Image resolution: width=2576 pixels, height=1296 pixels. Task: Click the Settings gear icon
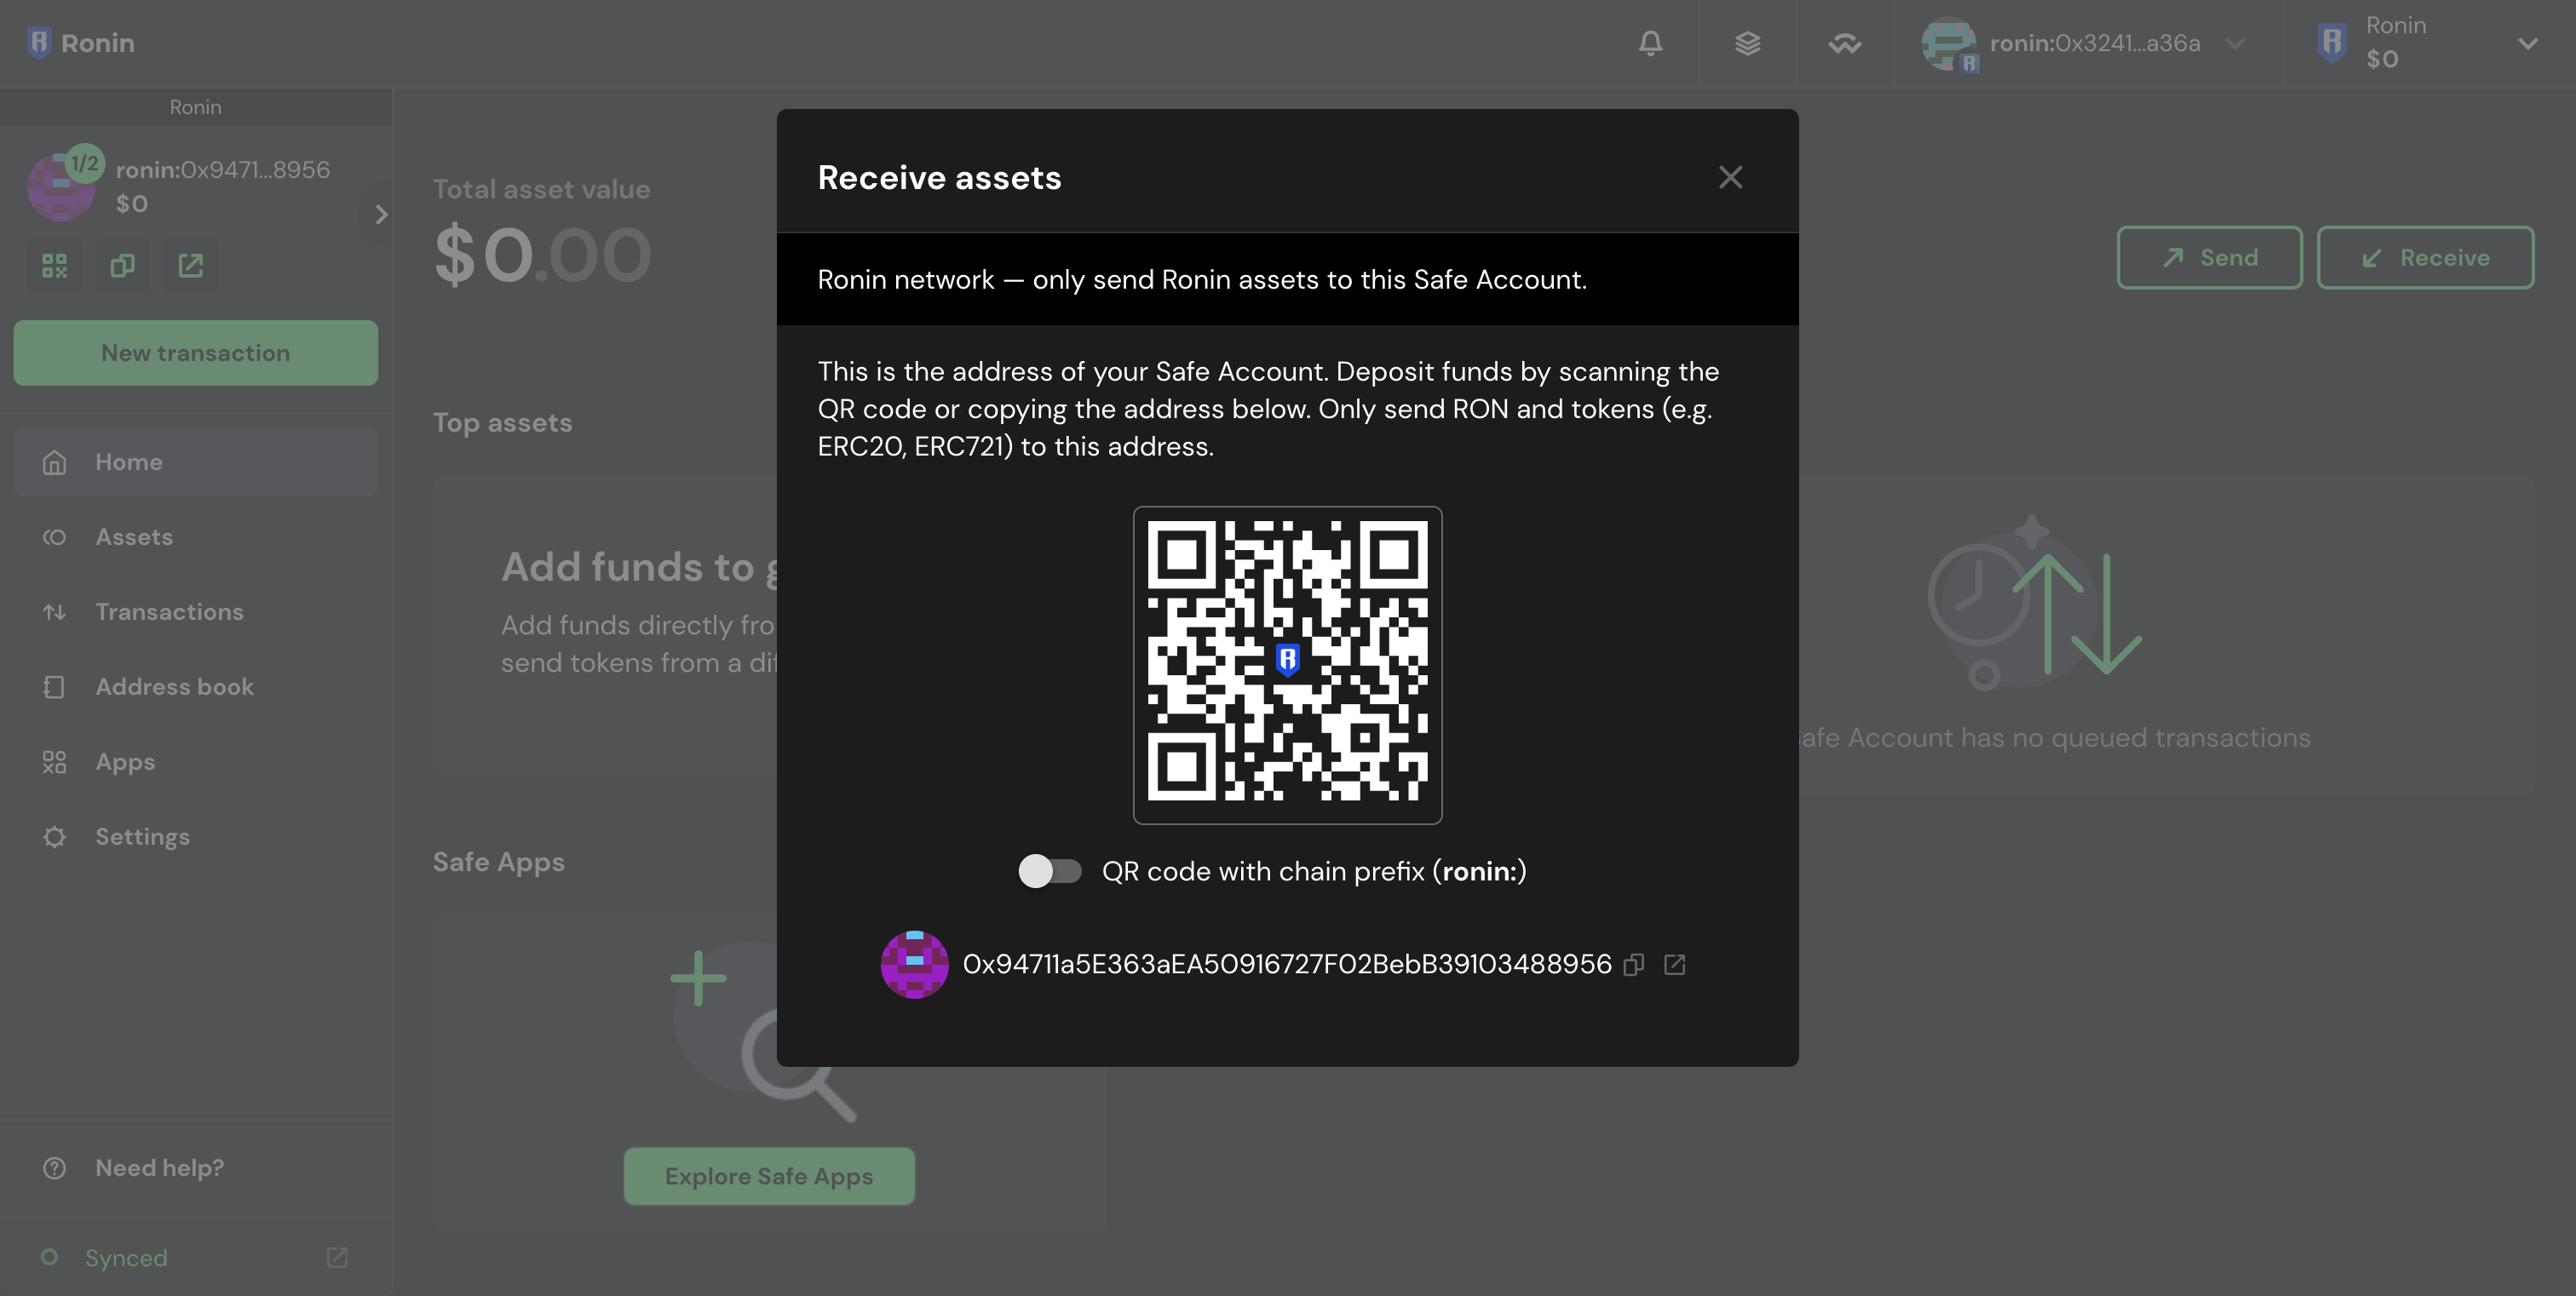[x=54, y=836]
